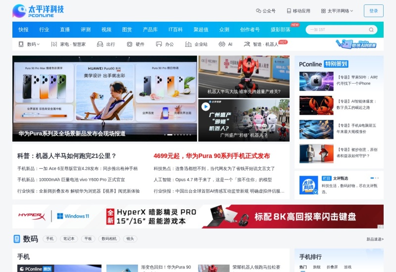Click the PConline 太平洋科技 logo

point(38,11)
